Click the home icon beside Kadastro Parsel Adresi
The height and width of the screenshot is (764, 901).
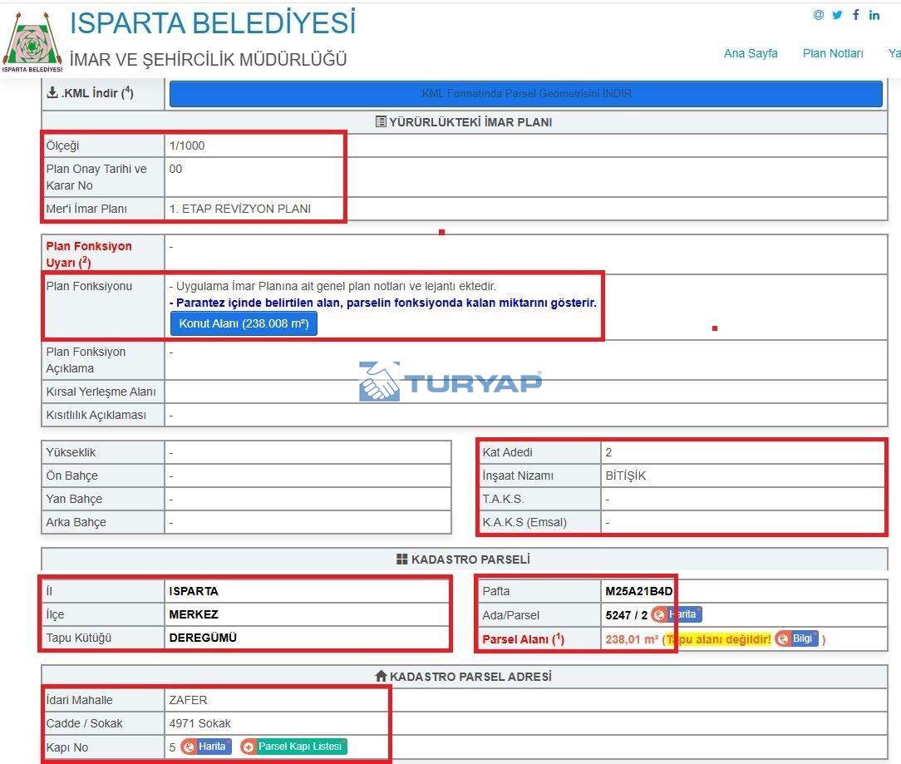click(x=382, y=677)
